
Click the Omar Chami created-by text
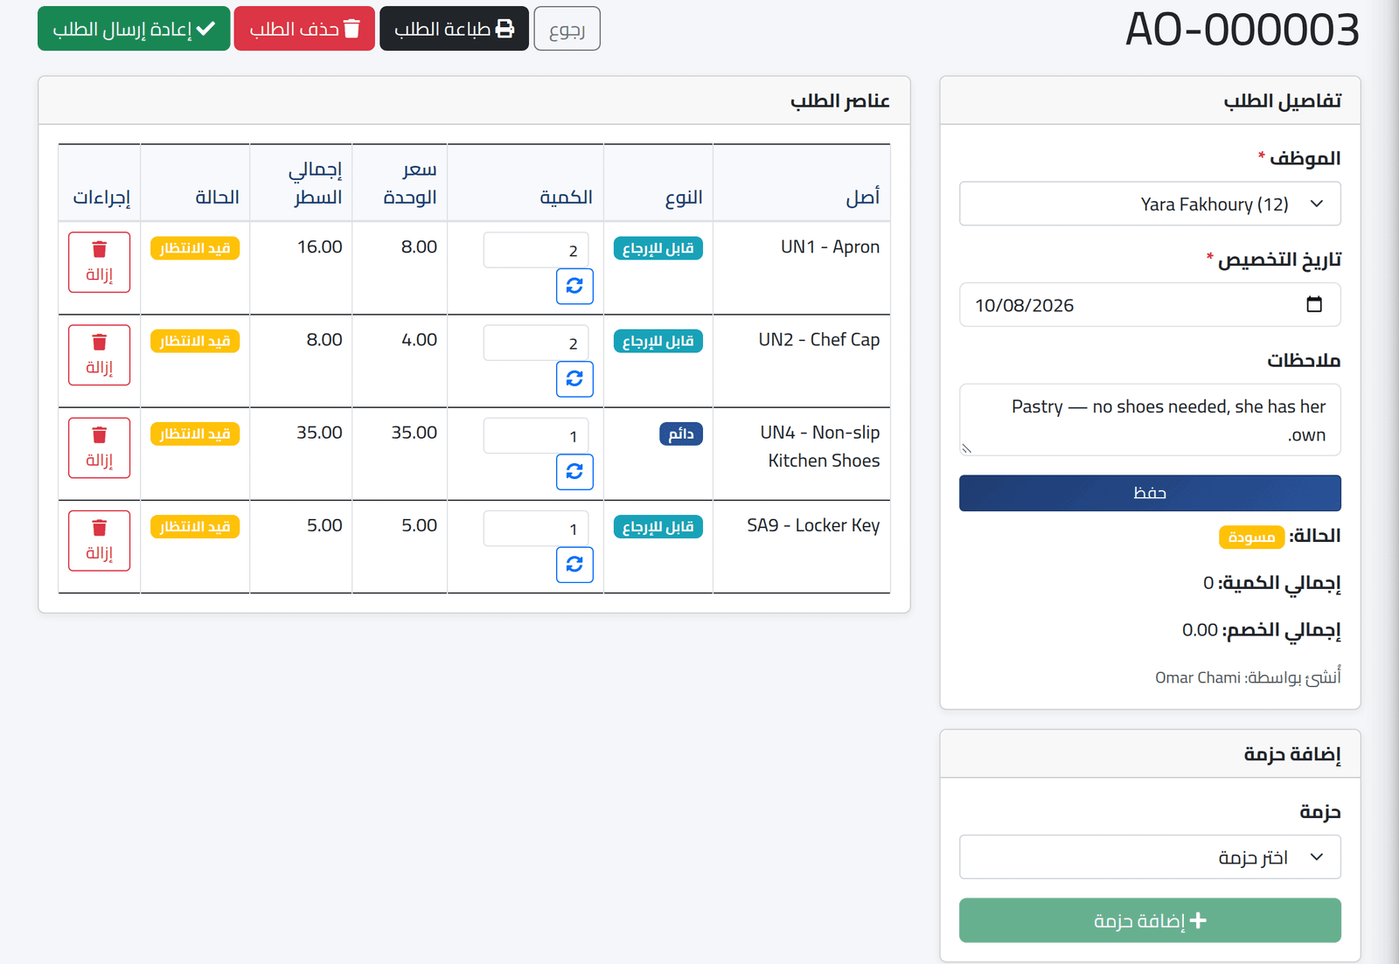[1198, 677]
